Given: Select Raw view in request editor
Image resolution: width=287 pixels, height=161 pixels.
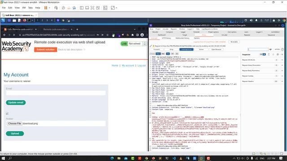Looking at the screenshot, I should 158,54.
